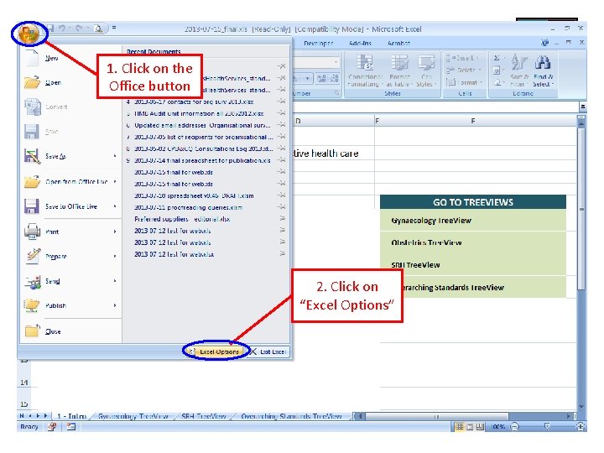Image resolution: width=604 pixels, height=453 pixels.
Task: Click the New document icon in the menu
Action: pyautogui.click(x=32, y=58)
